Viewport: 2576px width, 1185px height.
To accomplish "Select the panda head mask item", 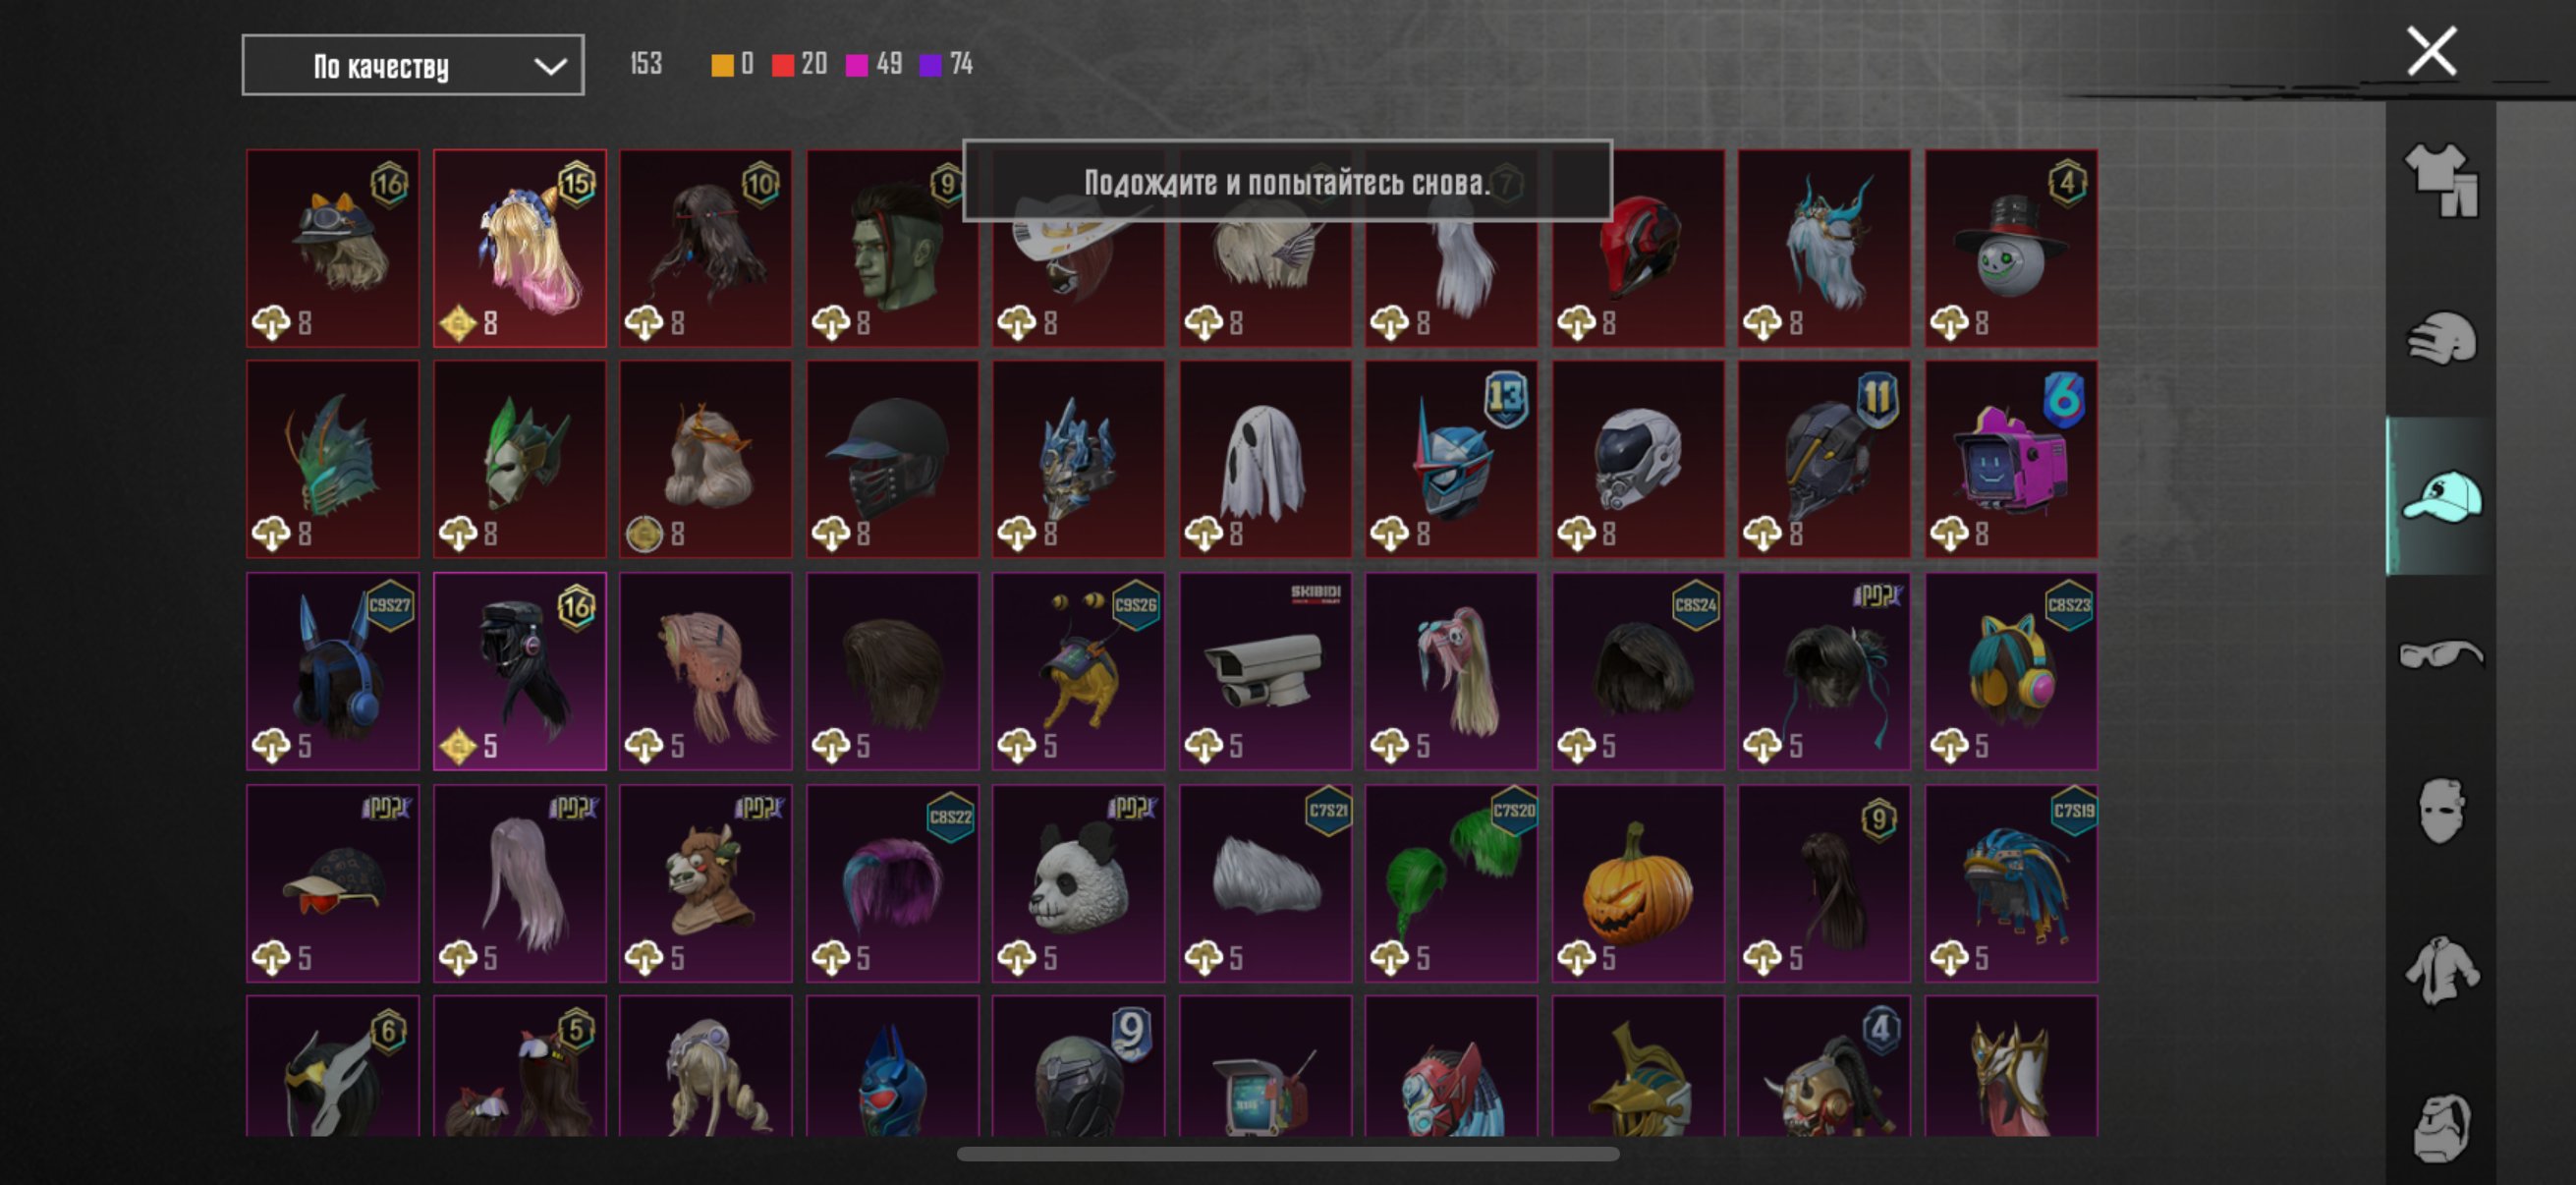I will (1078, 883).
